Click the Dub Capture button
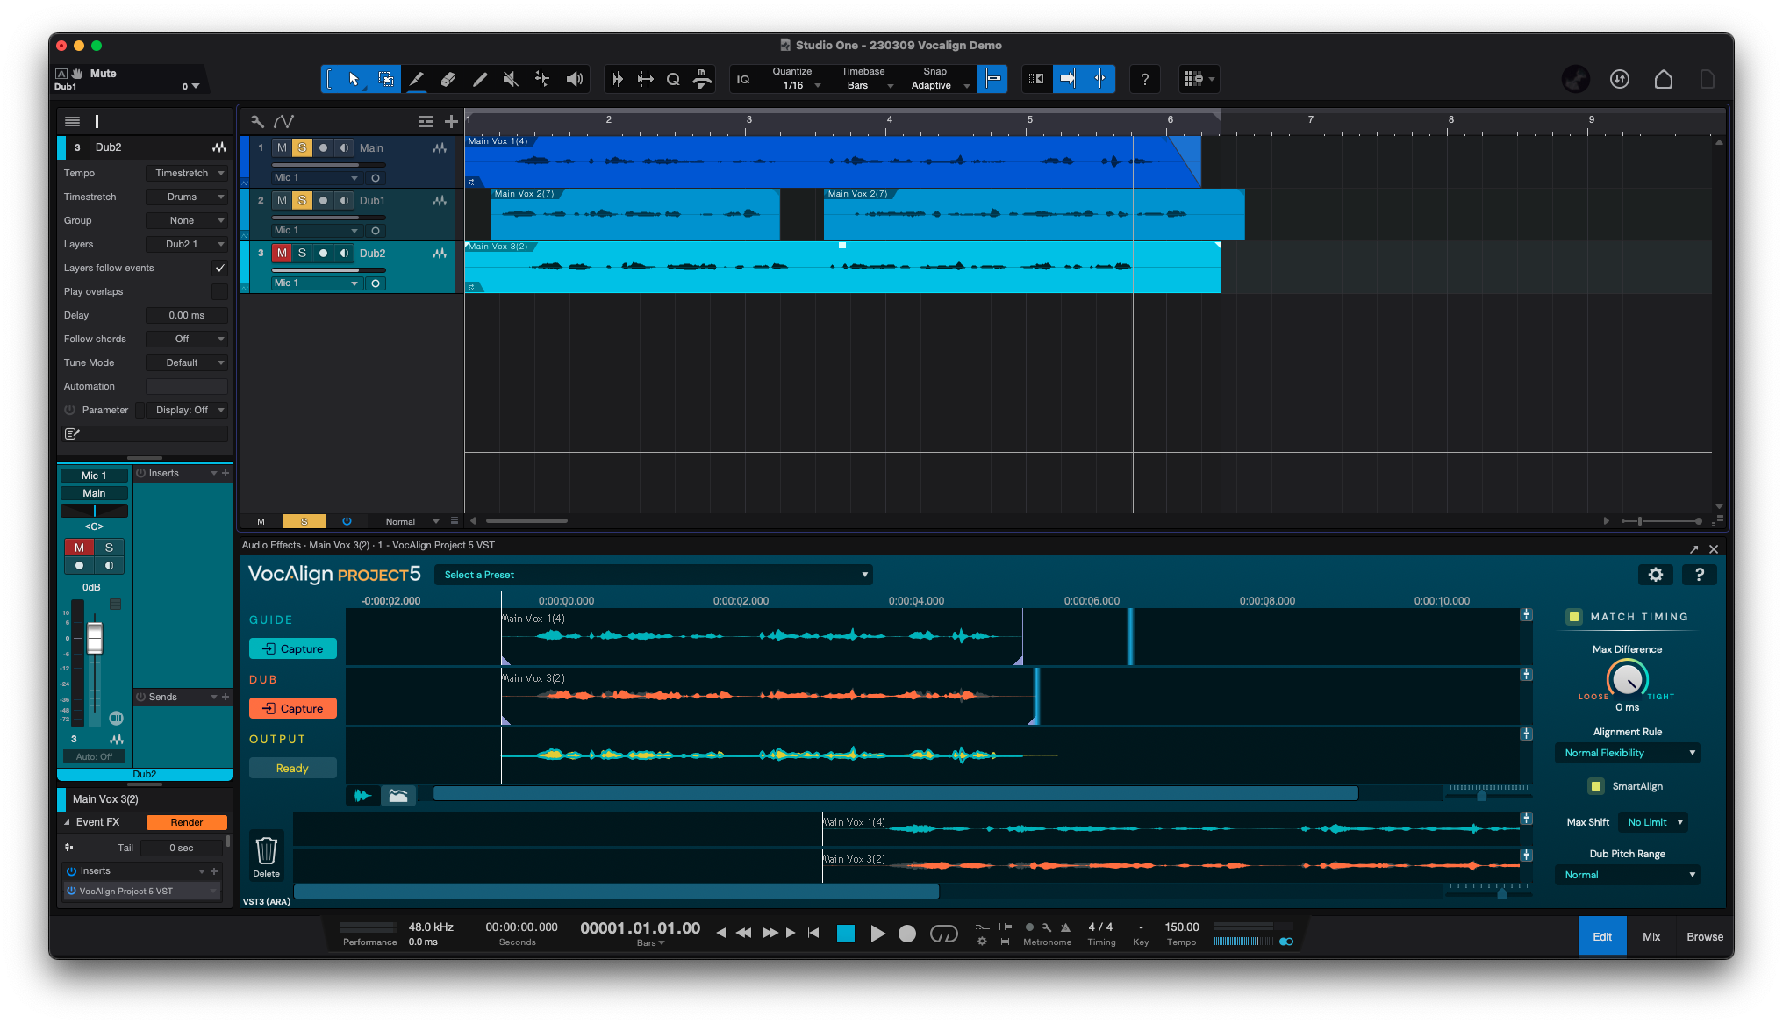Viewport: 1783px width, 1024px height. pos(293,708)
